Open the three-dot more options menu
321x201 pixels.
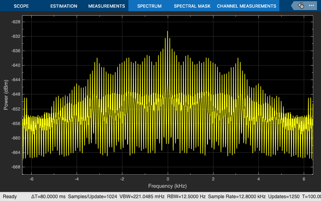click(x=311, y=6)
